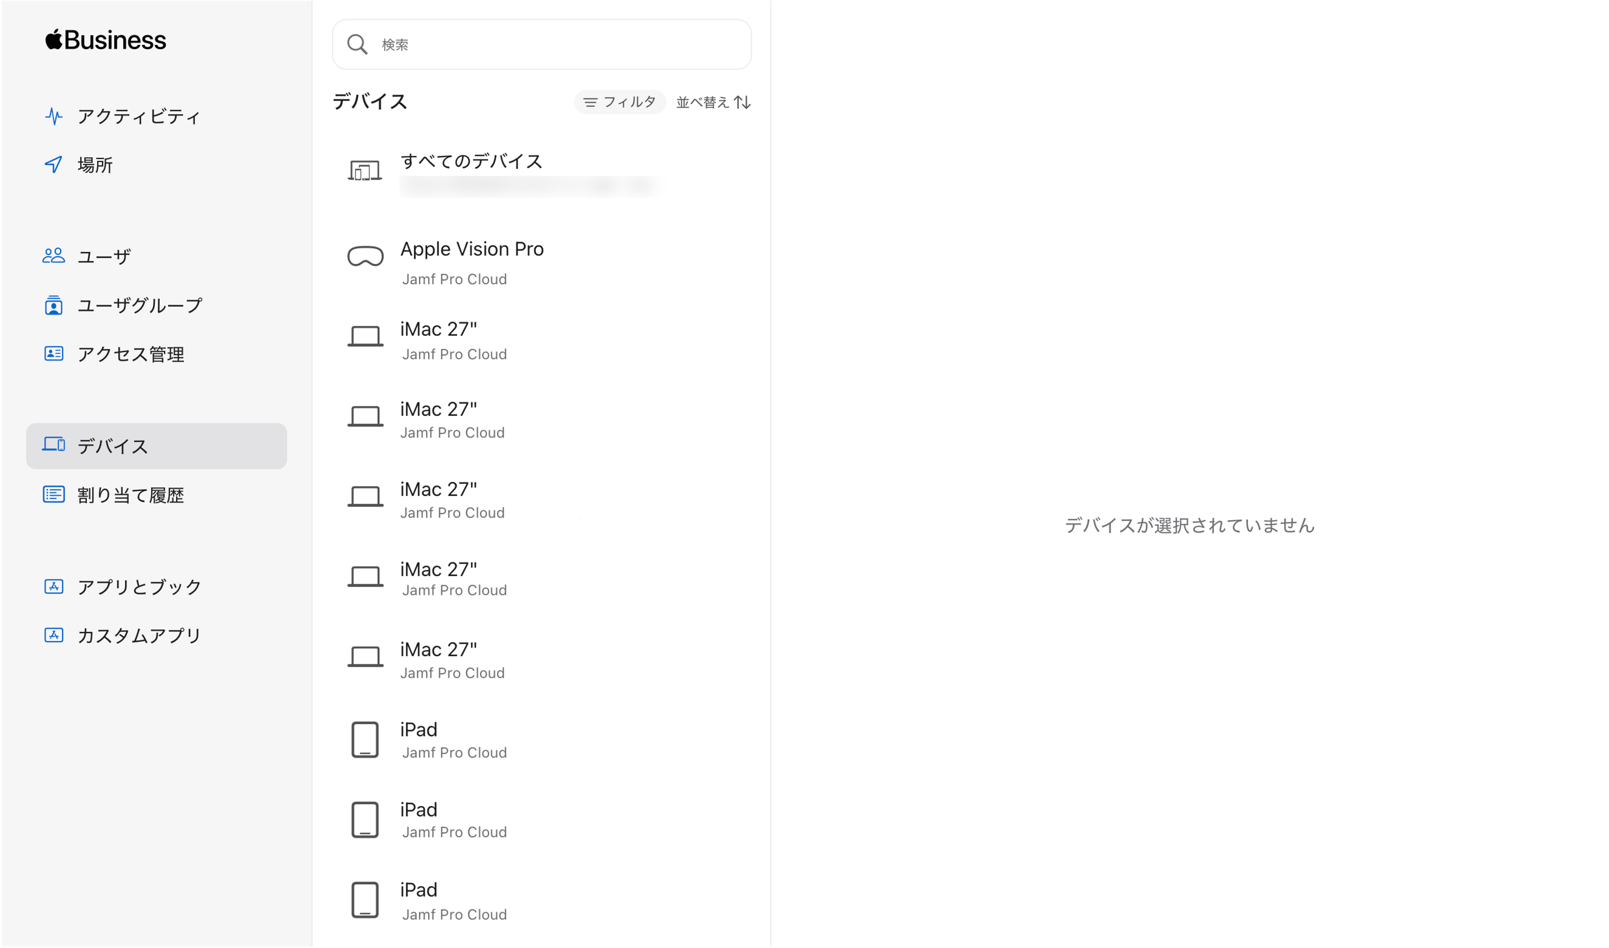
Task: Select first iMac 27" entry name
Action: click(x=439, y=330)
